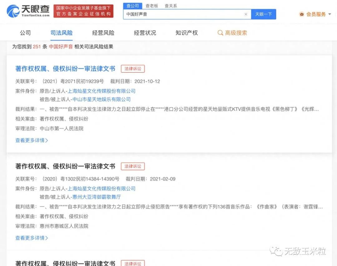Screen dimensions: 337x266
Task: Select the 查公司 search tab
Action: coord(133,6)
